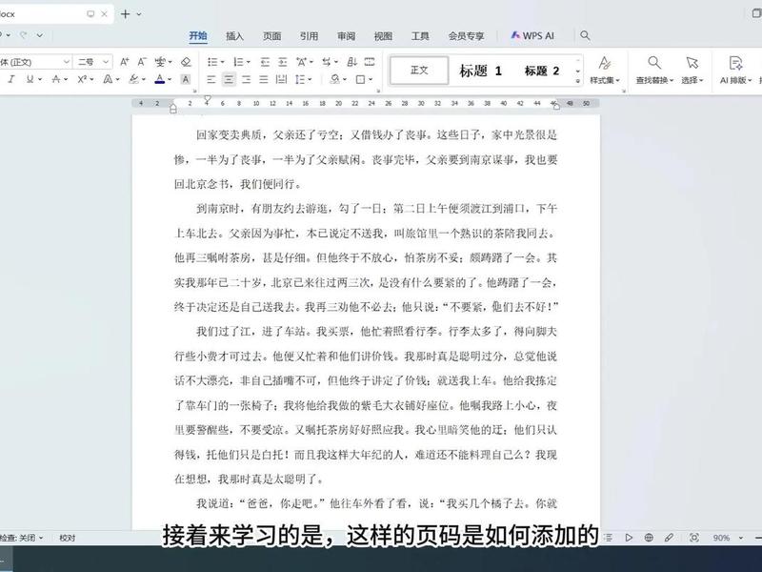The height and width of the screenshot is (572, 762).
Task: Switch to the 插入 tab
Action: (x=234, y=35)
